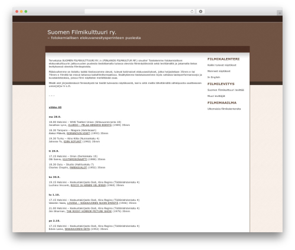Open the Charles Chaplin PARRASVALOT link

point(78,168)
